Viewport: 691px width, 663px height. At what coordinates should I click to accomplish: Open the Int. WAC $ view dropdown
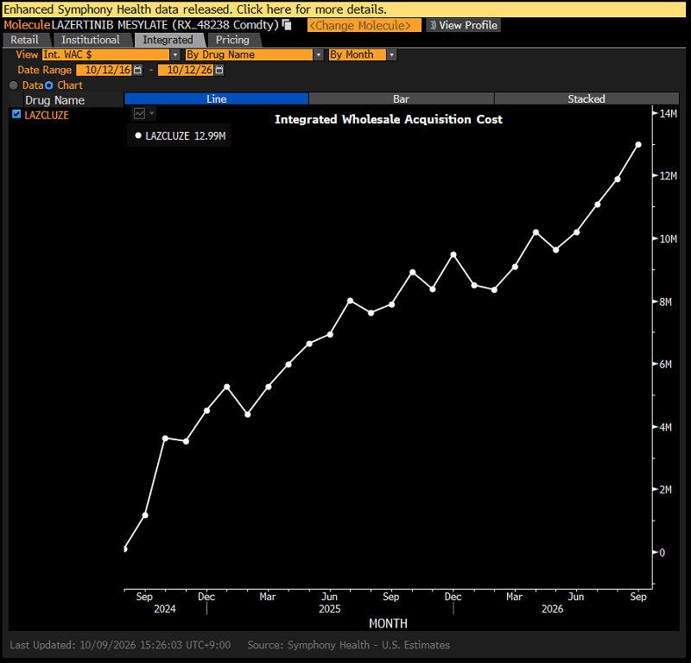click(x=111, y=54)
